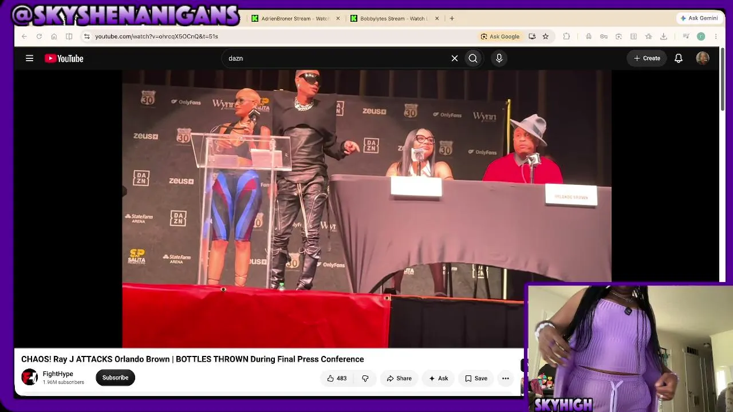Screen dimensions: 733x412
Task: Click inside the YouTube search field
Action: 338,58
